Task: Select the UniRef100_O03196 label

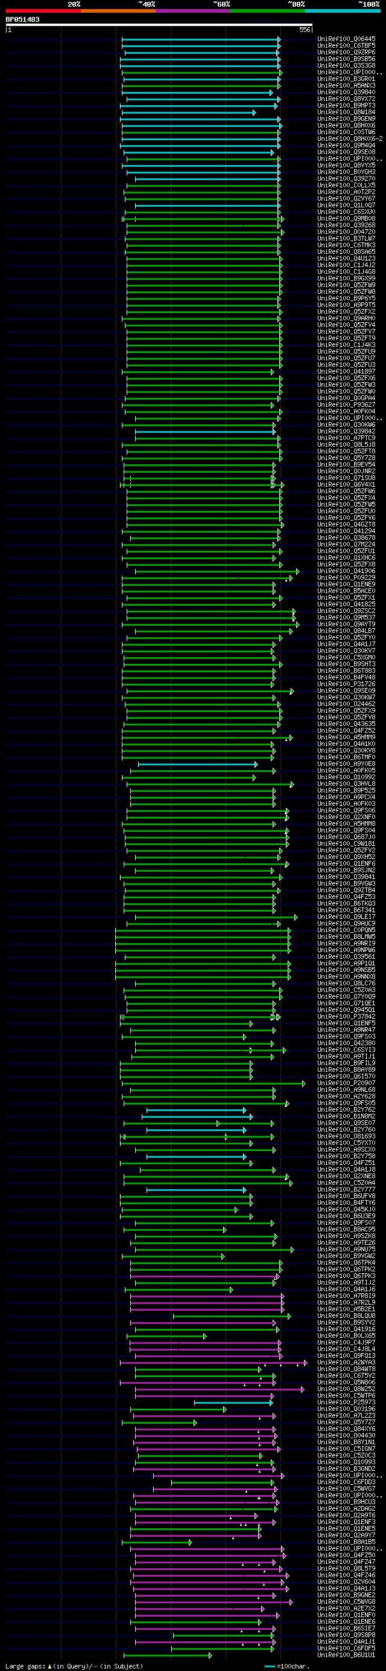Action: pos(346,1409)
